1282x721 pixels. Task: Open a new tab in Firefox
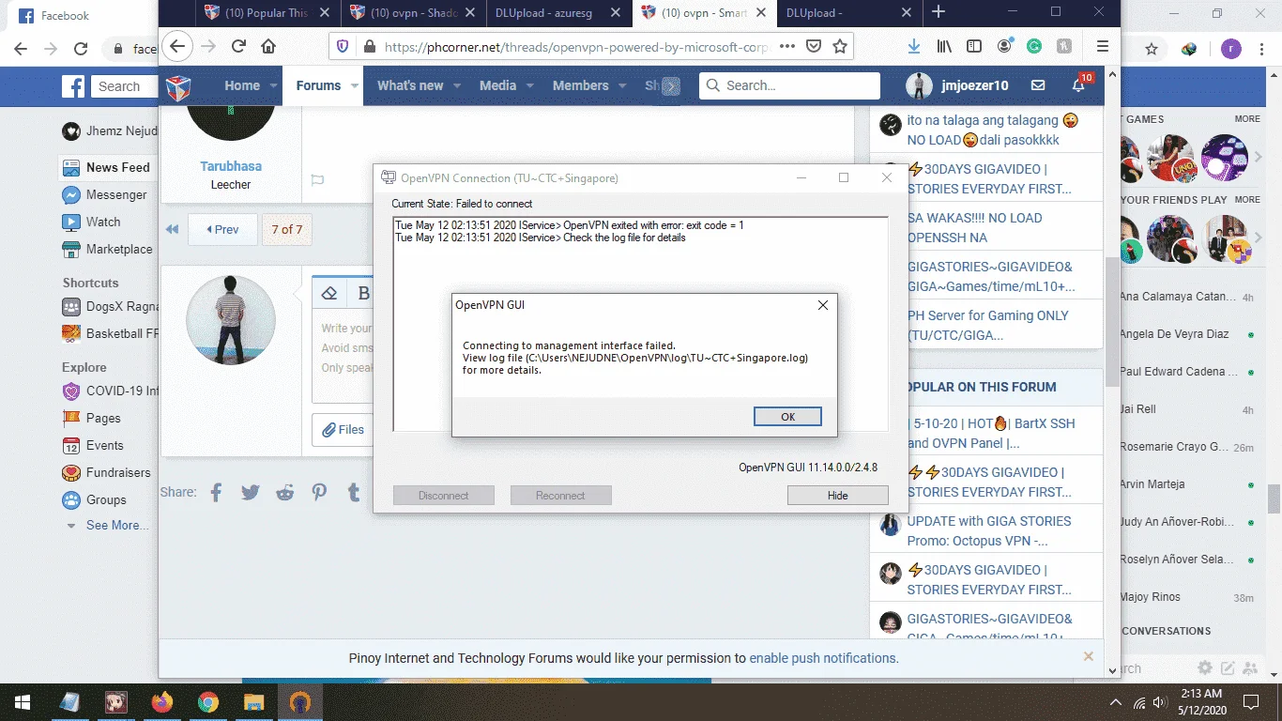pyautogui.click(x=939, y=12)
